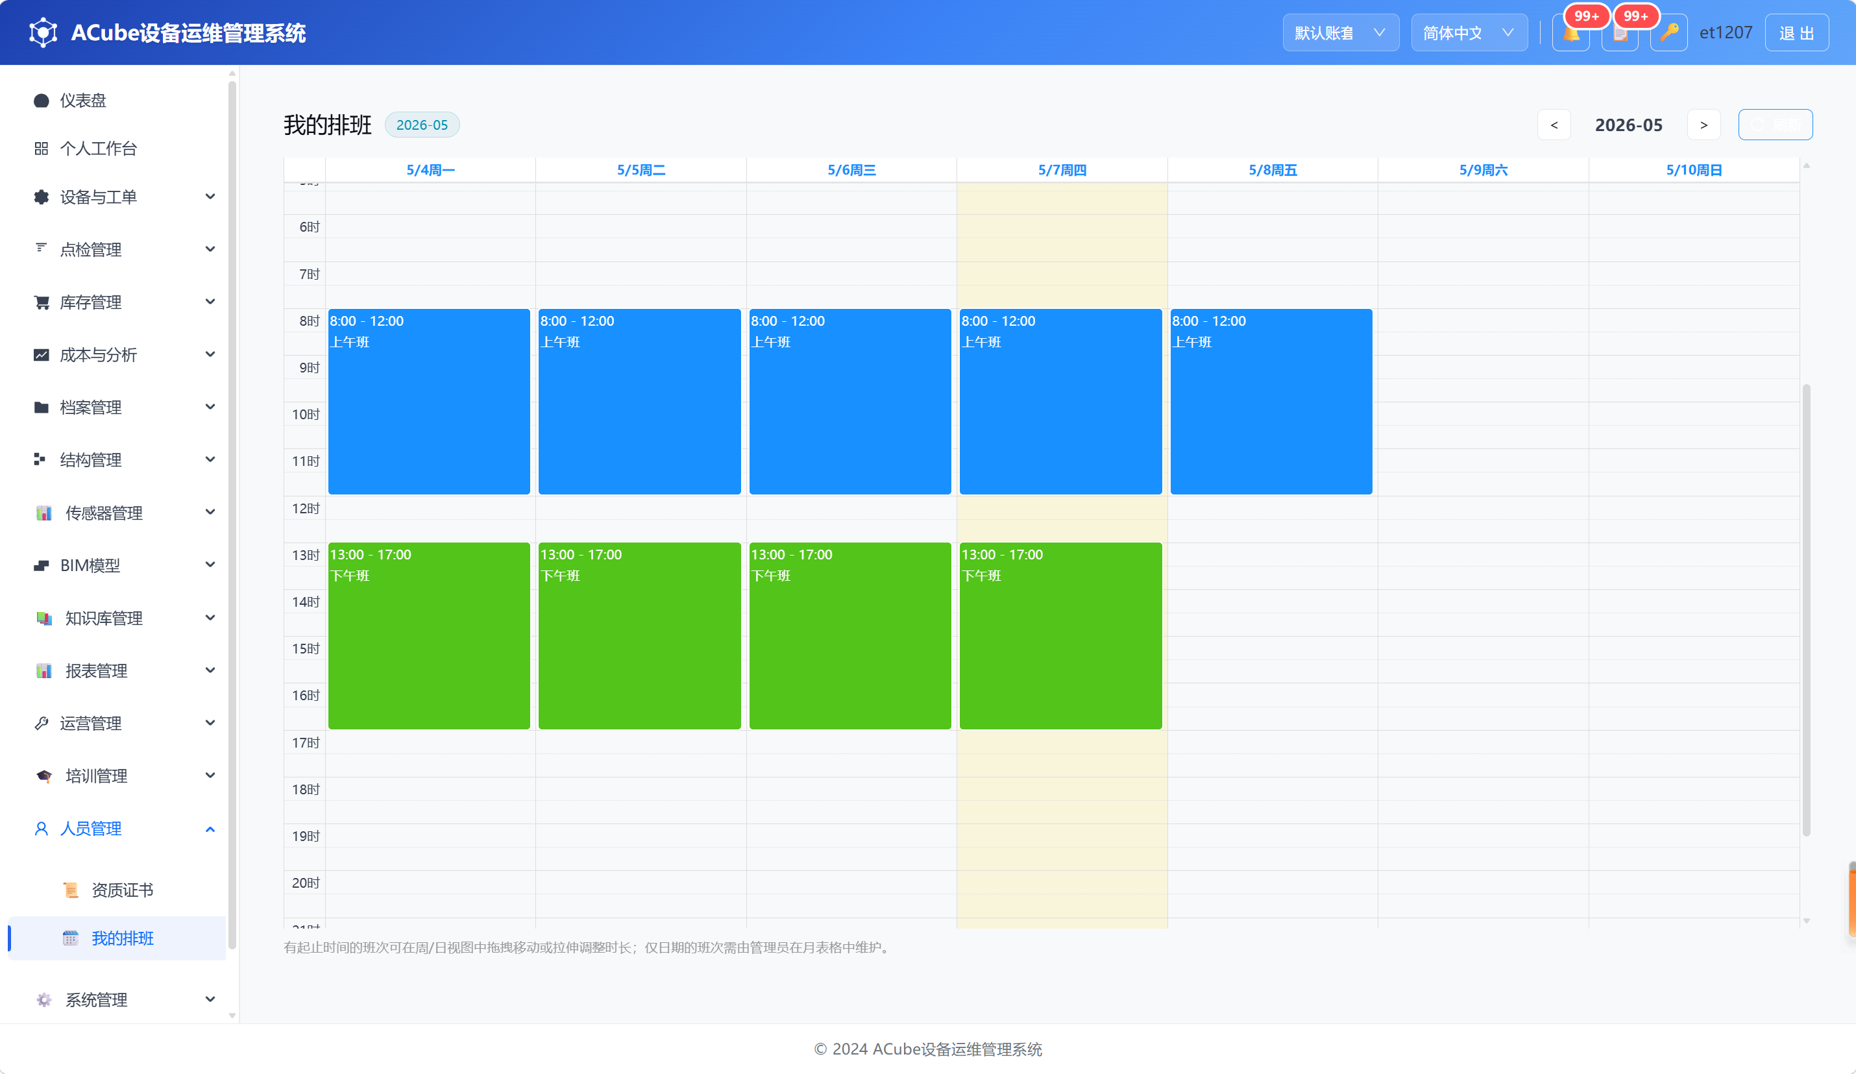Click the key password icon
1856x1074 pixels.
point(1668,33)
